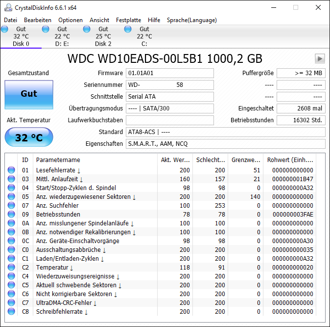Click status dot of Nicht korrigierbare Sektoren

(x=11, y=294)
